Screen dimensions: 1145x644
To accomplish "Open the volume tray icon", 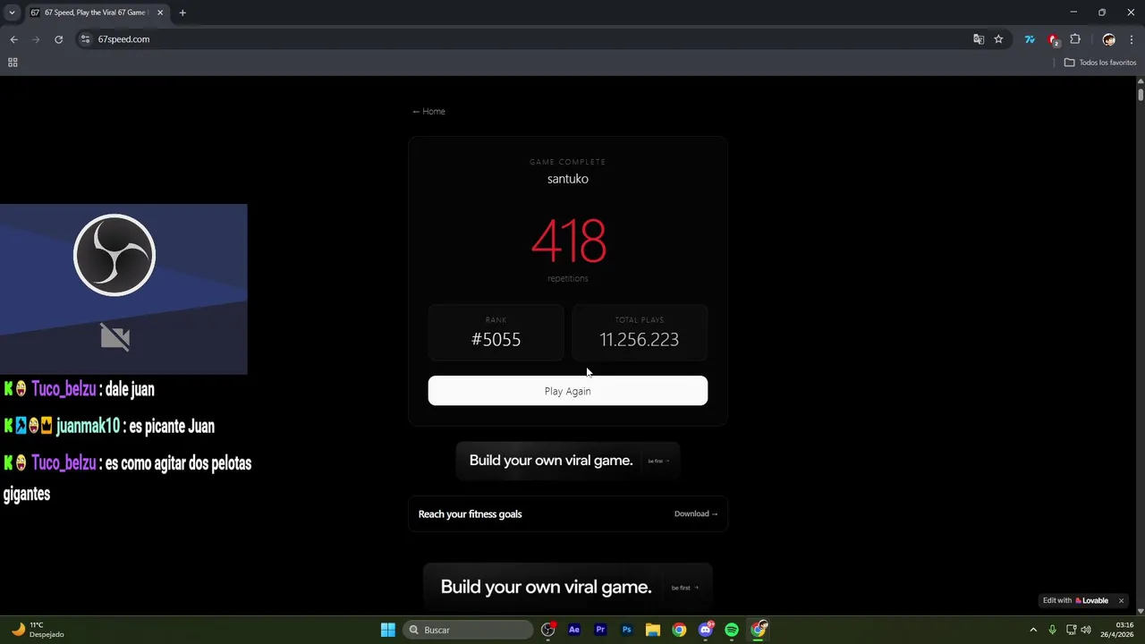I will (1086, 630).
